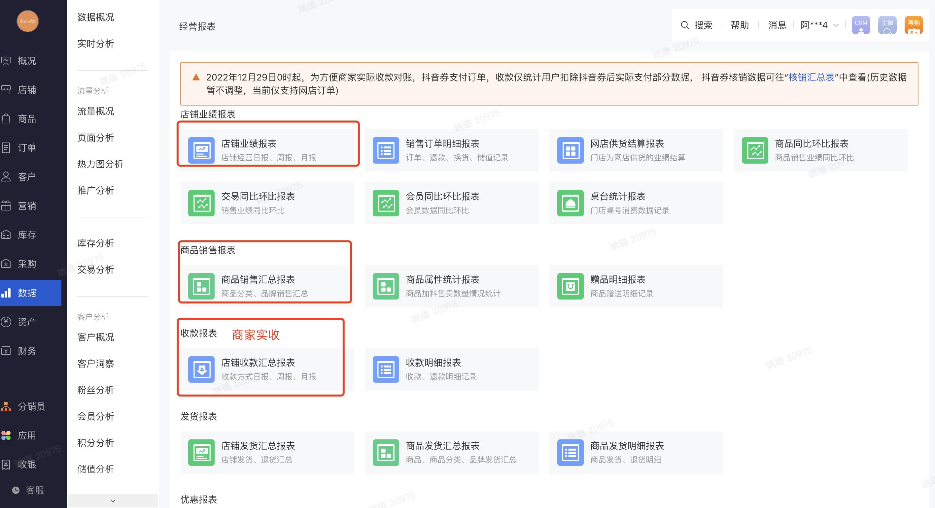This screenshot has height=508, width=935.
Task: Open the 企微 assistant icon
Action: [887, 25]
